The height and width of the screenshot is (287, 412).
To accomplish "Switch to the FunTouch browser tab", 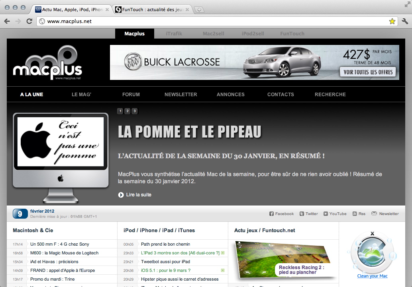I will pos(152,10).
